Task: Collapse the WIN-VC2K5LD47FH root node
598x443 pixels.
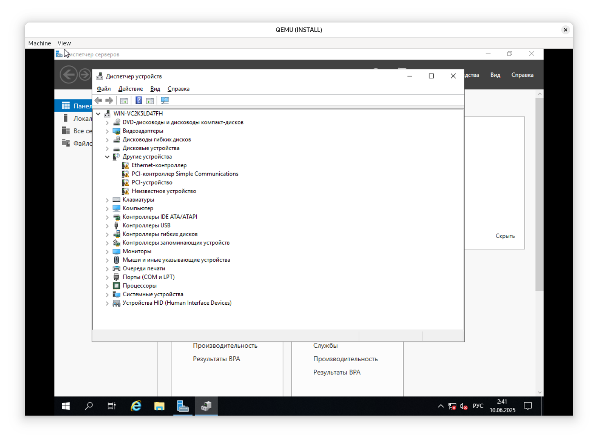Action: pyautogui.click(x=98, y=114)
